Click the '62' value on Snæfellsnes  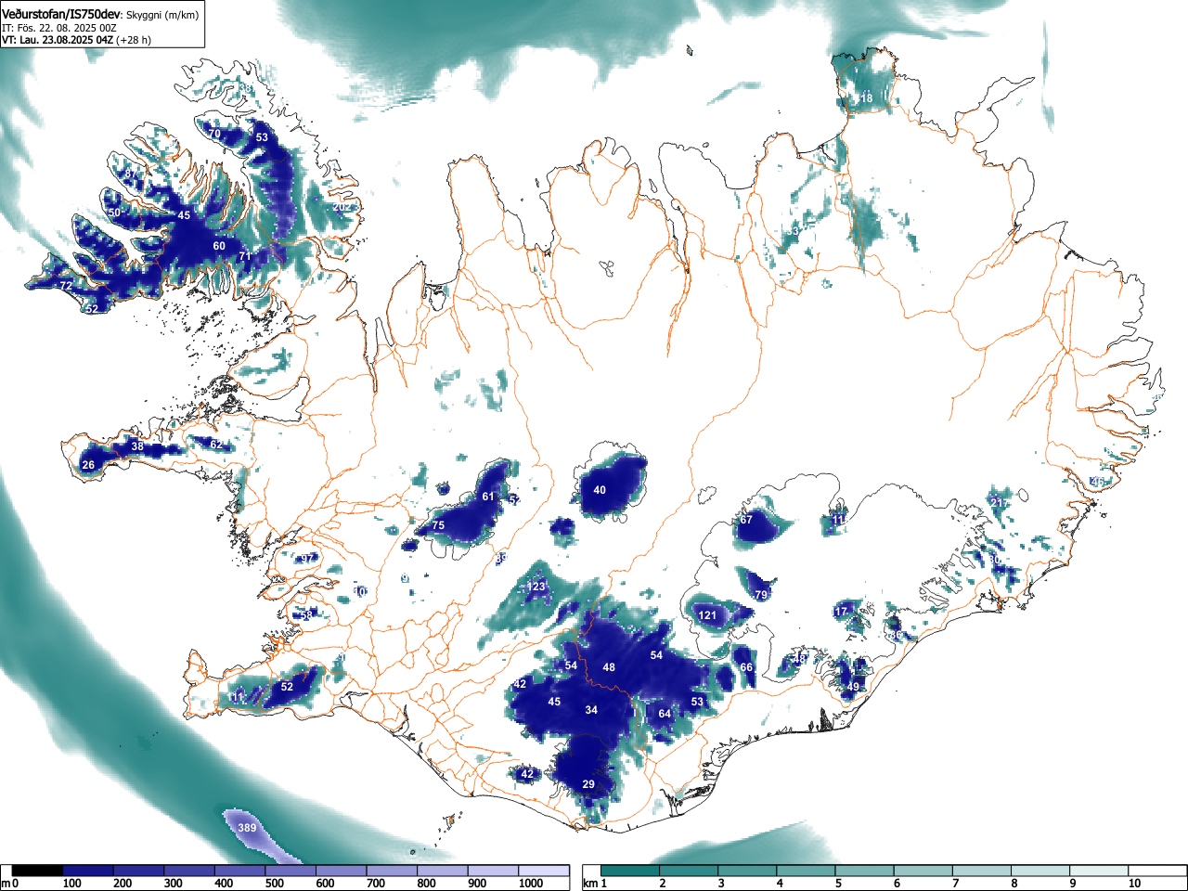click(x=216, y=445)
